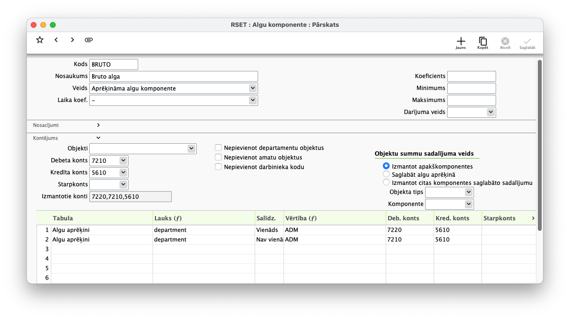The image size is (570, 319).
Task: Open Darījuma veids dropdown
Action: pos(490,112)
